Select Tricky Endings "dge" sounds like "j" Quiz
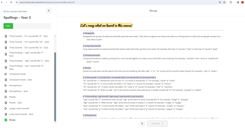 tap(29, 61)
